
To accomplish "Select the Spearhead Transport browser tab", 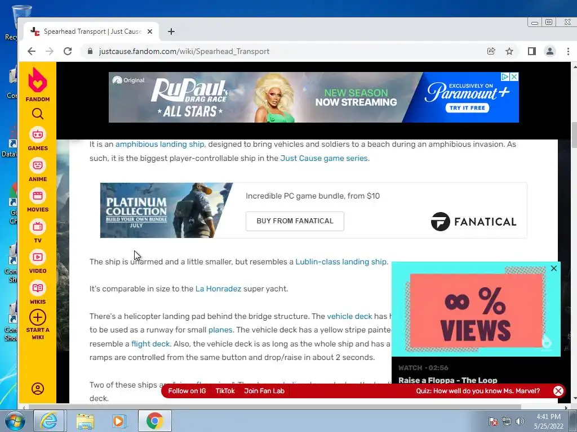I will pyautogui.click(x=91, y=31).
